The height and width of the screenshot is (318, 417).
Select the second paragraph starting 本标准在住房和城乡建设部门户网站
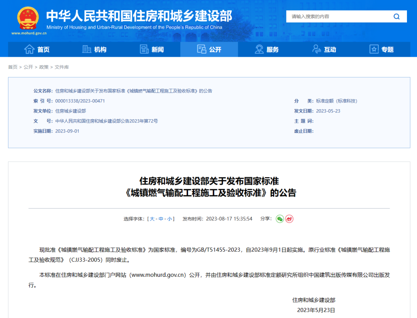pos(209,280)
